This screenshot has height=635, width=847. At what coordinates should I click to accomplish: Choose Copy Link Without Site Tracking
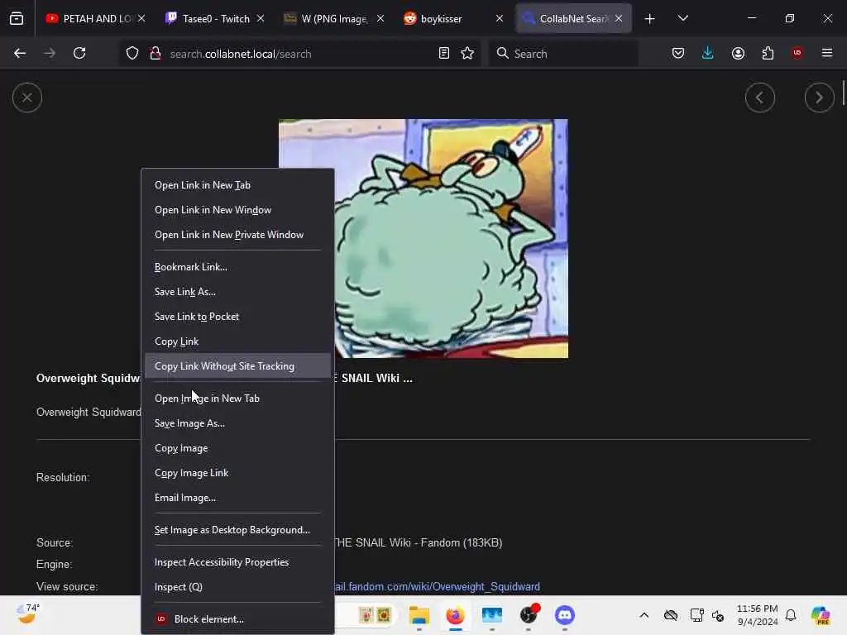(x=237, y=366)
